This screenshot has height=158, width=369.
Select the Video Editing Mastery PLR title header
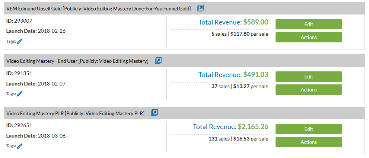click(x=75, y=113)
